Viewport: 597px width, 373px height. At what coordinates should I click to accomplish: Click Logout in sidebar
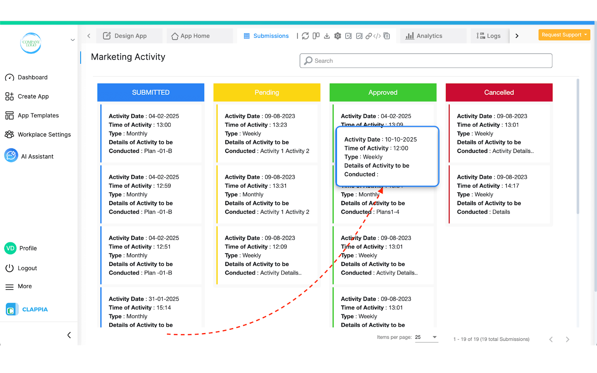tap(27, 268)
